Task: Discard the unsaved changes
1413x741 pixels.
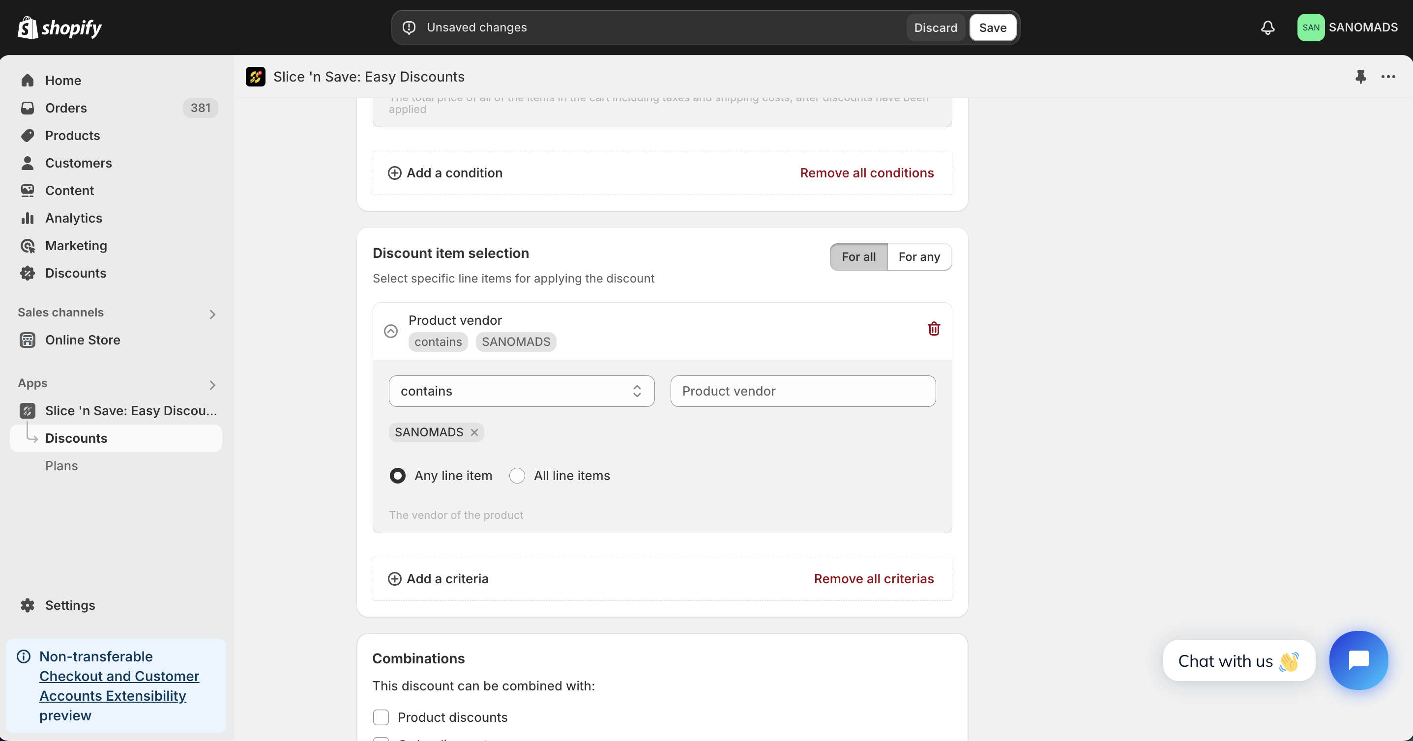Action: [935, 28]
